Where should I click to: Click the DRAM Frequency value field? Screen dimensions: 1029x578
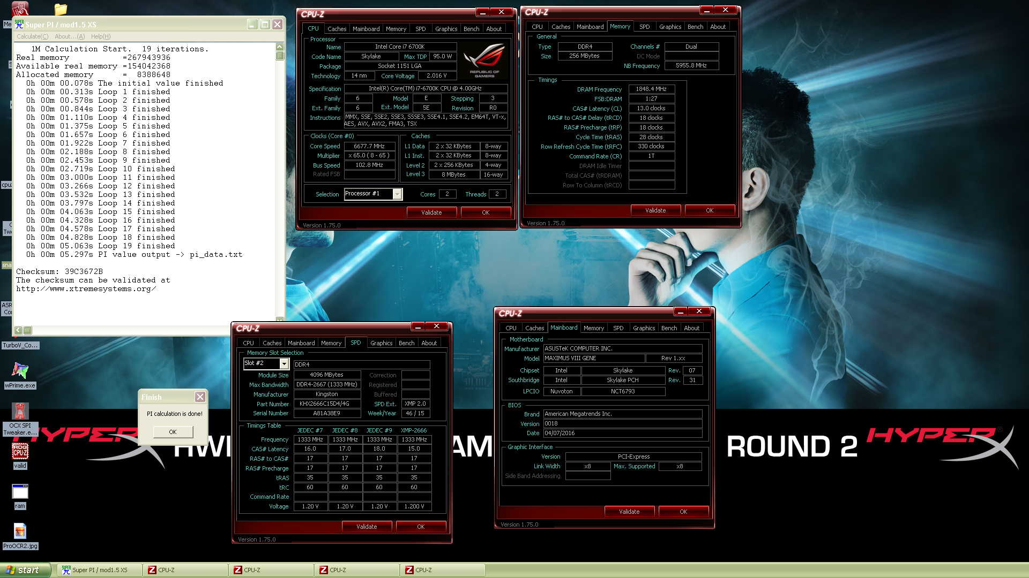651,89
